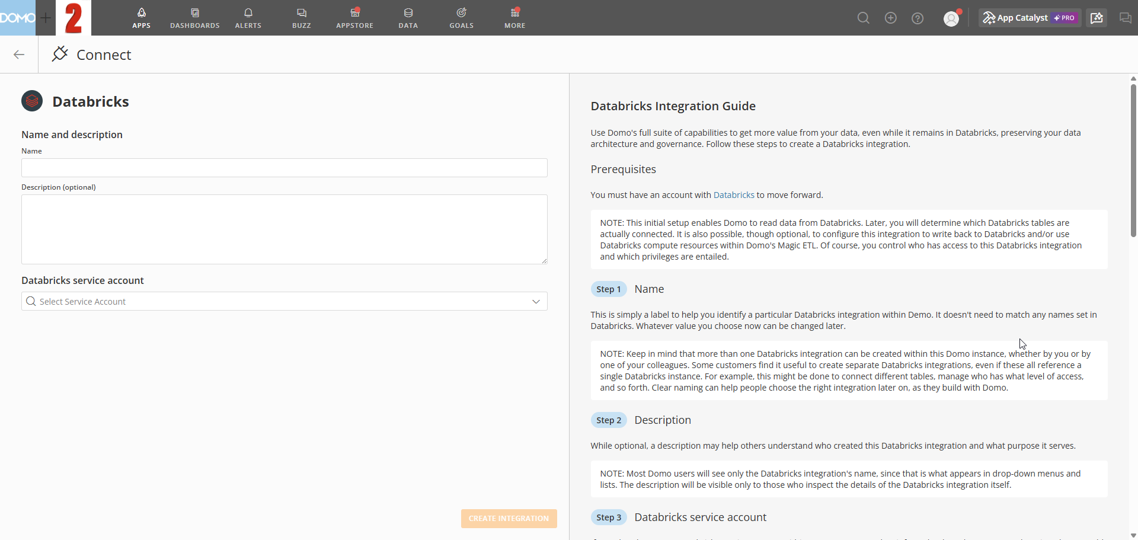Click the Step 1 badge

(609, 289)
